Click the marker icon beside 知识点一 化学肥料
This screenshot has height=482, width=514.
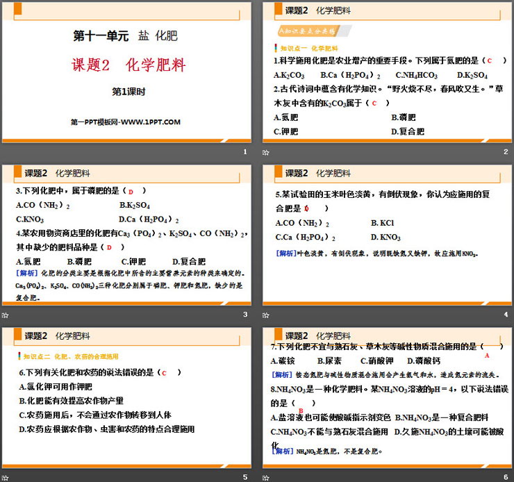tap(276, 49)
